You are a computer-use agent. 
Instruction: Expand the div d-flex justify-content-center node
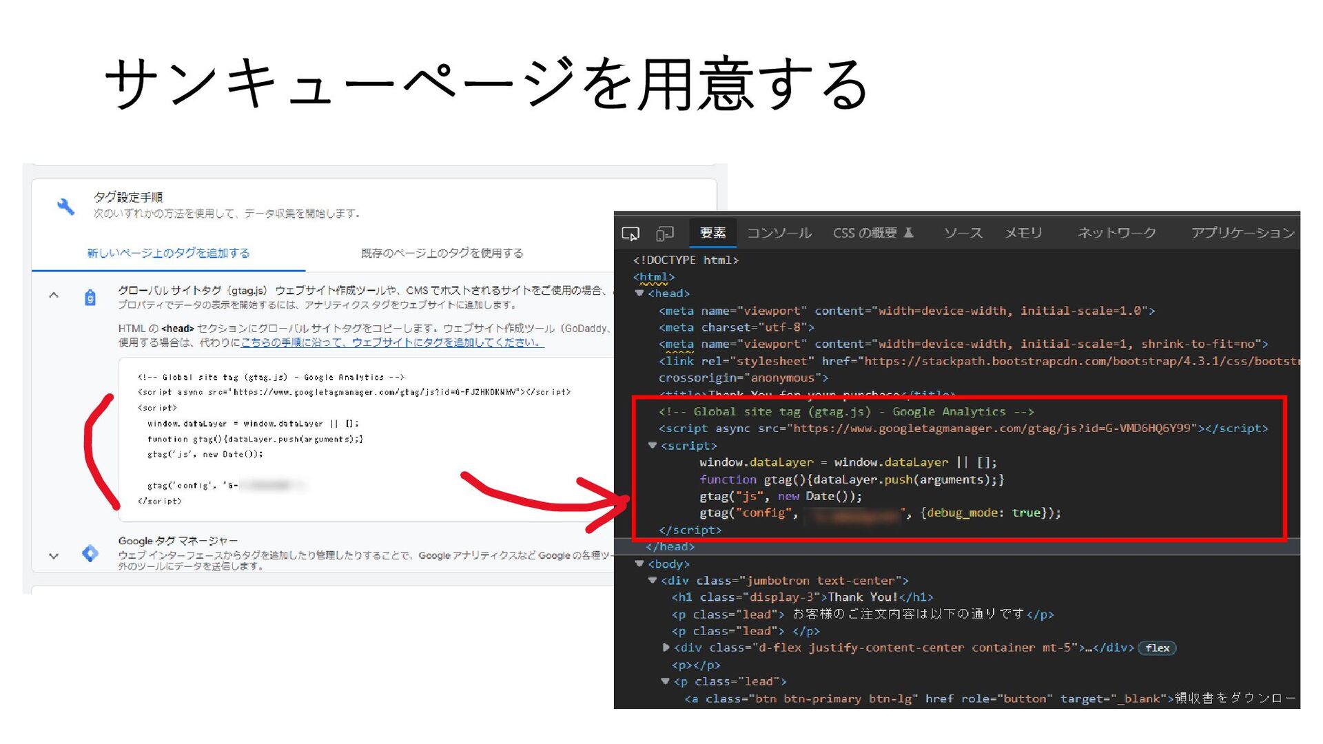(x=666, y=648)
